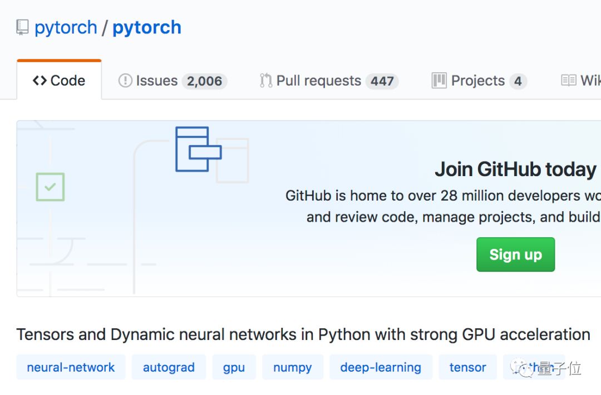
Task: Click the Wiki book icon
Action: tap(568, 81)
